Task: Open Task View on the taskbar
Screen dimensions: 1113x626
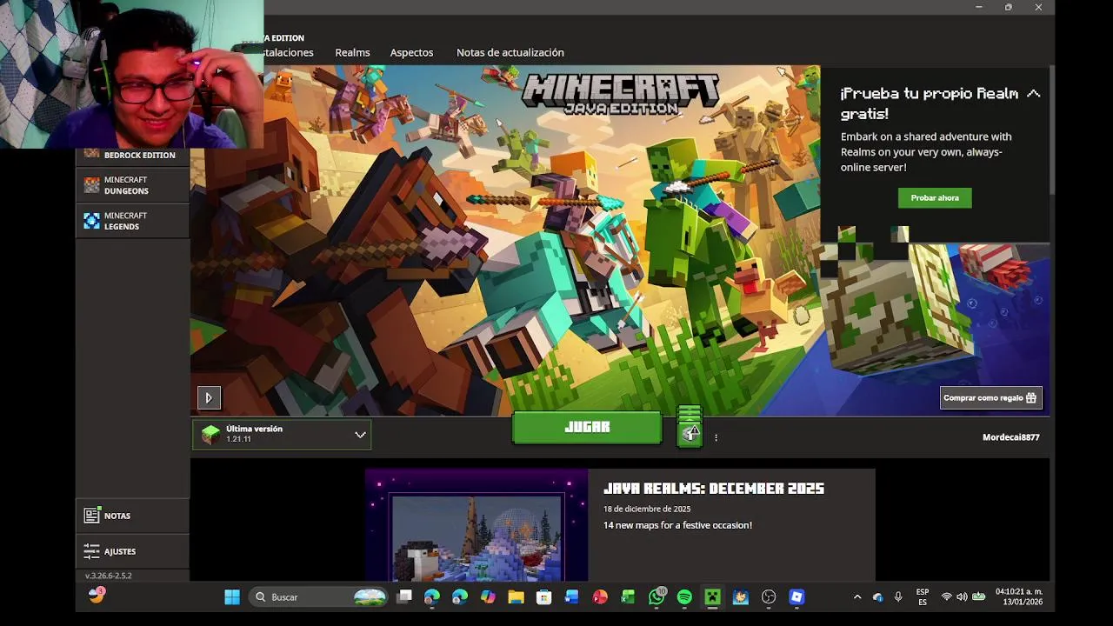Action: (x=404, y=597)
